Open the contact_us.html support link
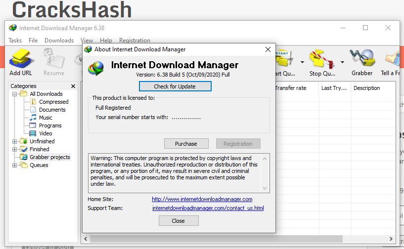 pyautogui.click(x=208, y=208)
